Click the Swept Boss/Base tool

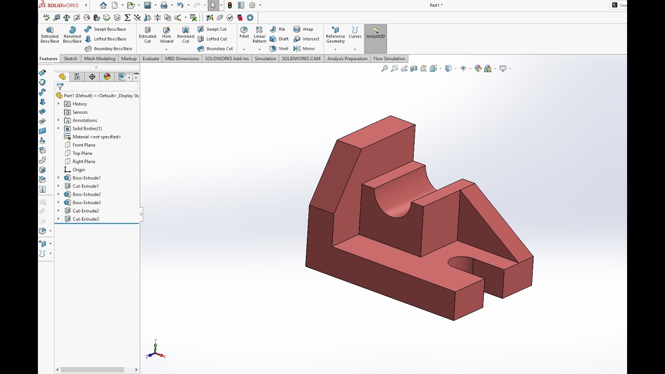[x=105, y=29]
